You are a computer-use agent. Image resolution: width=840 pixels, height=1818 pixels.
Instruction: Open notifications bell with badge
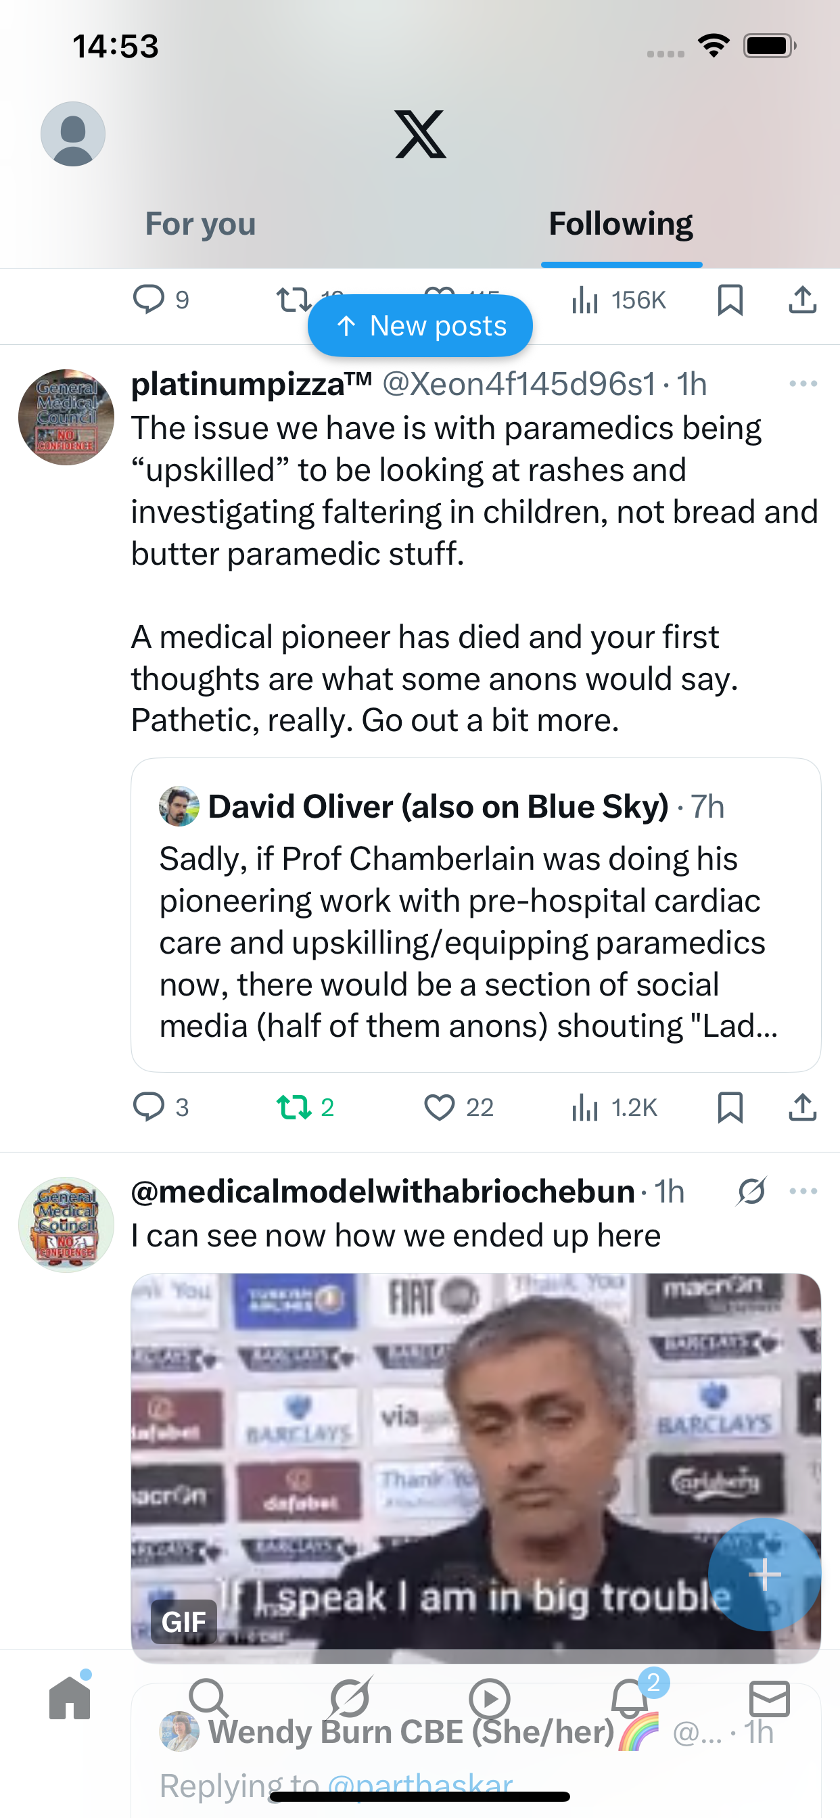(x=630, y=1698)
